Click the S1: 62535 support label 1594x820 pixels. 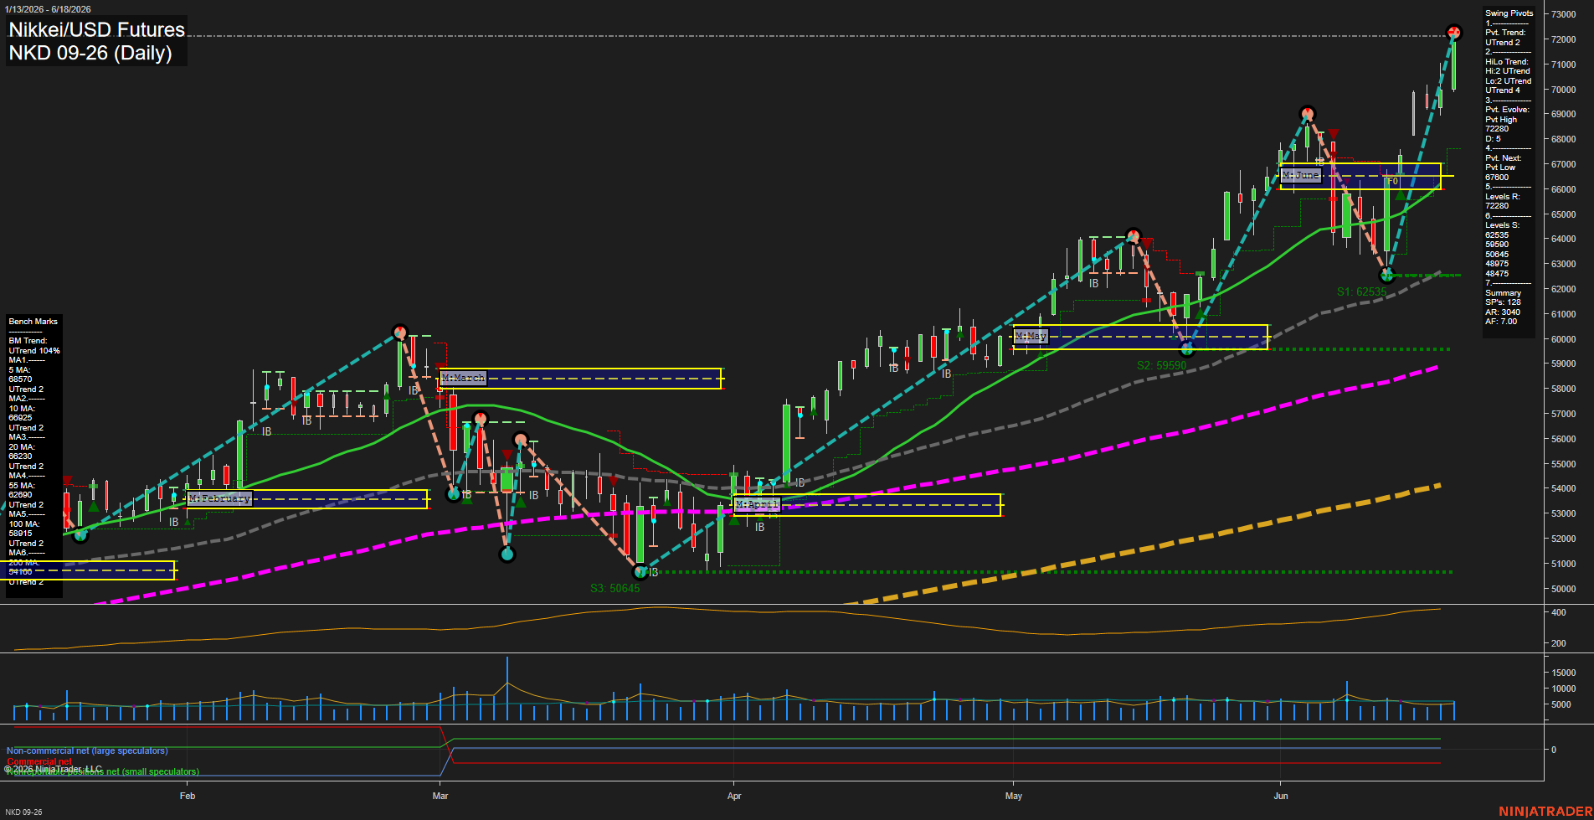(x=1361, y=292)
